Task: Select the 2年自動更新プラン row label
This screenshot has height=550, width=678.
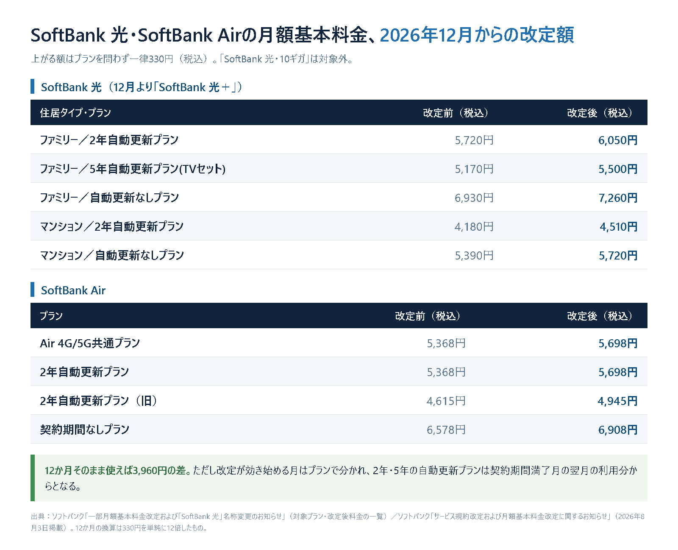Action: click(84, 372)
